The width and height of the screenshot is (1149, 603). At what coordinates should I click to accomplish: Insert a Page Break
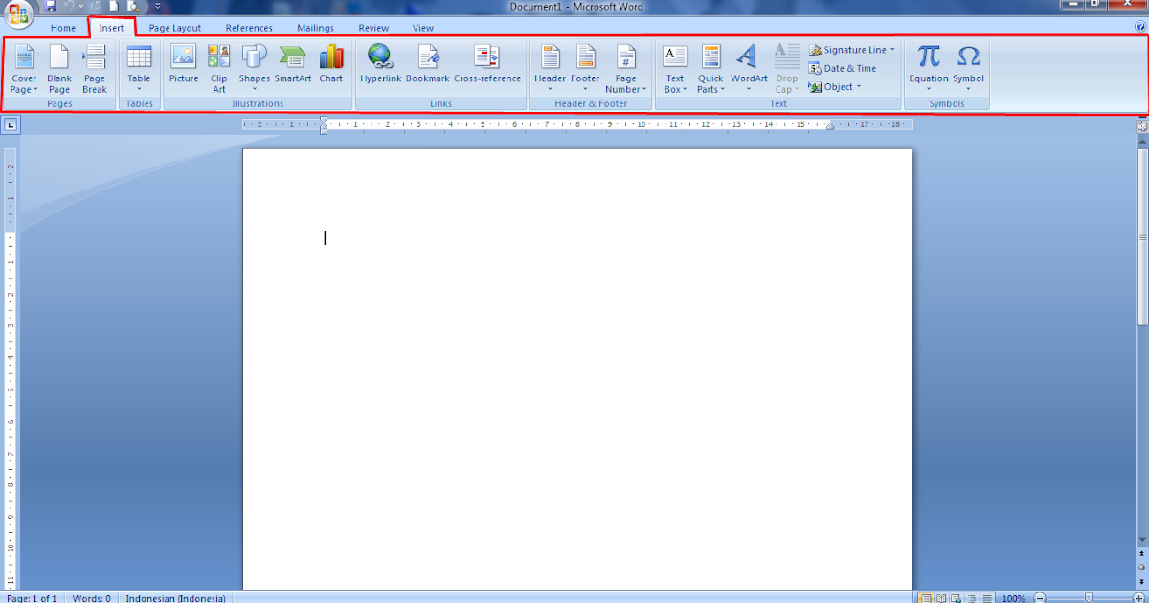[x=95, y=69]
